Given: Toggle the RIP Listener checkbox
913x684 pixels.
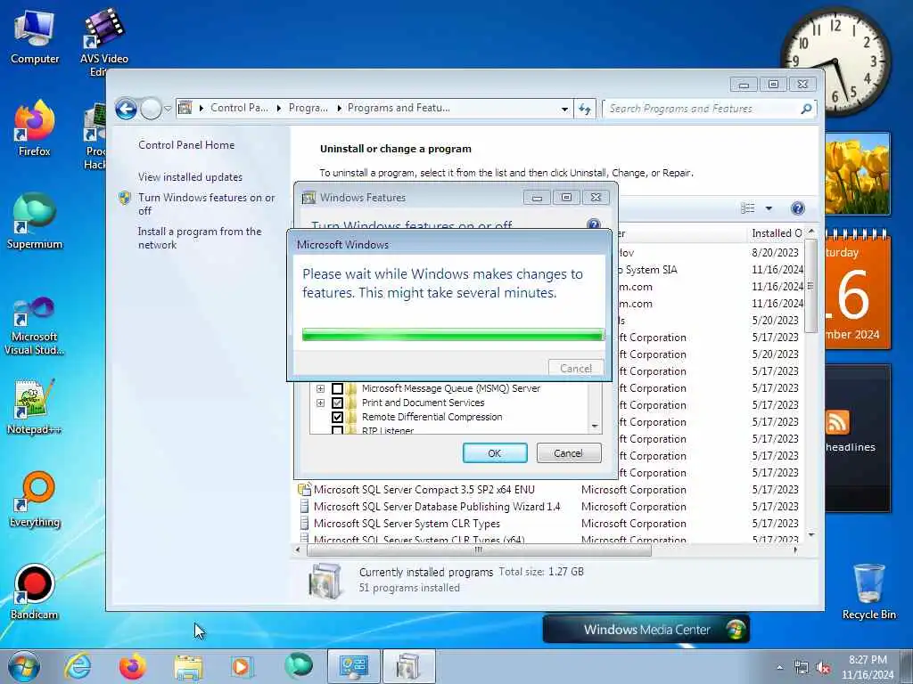Looking at the screenshot, I should pos(337,430).
